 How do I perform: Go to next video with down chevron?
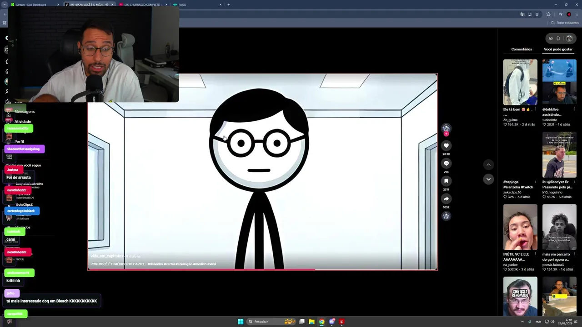click(488, 179)
